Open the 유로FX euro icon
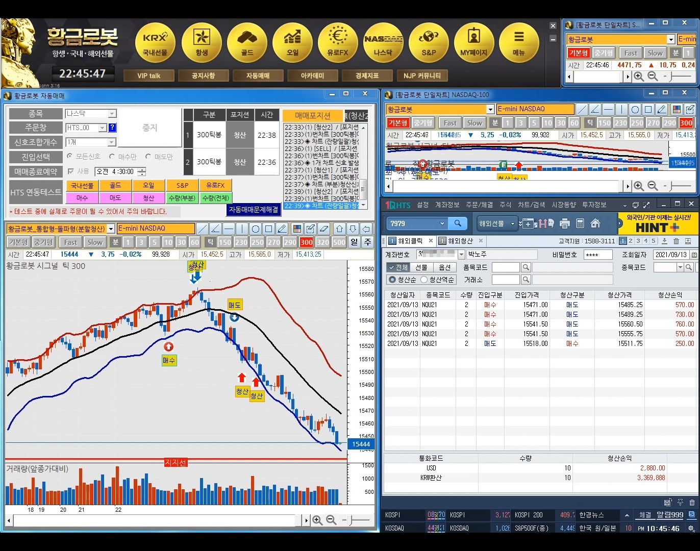700x551 pixels. point(338,43)
